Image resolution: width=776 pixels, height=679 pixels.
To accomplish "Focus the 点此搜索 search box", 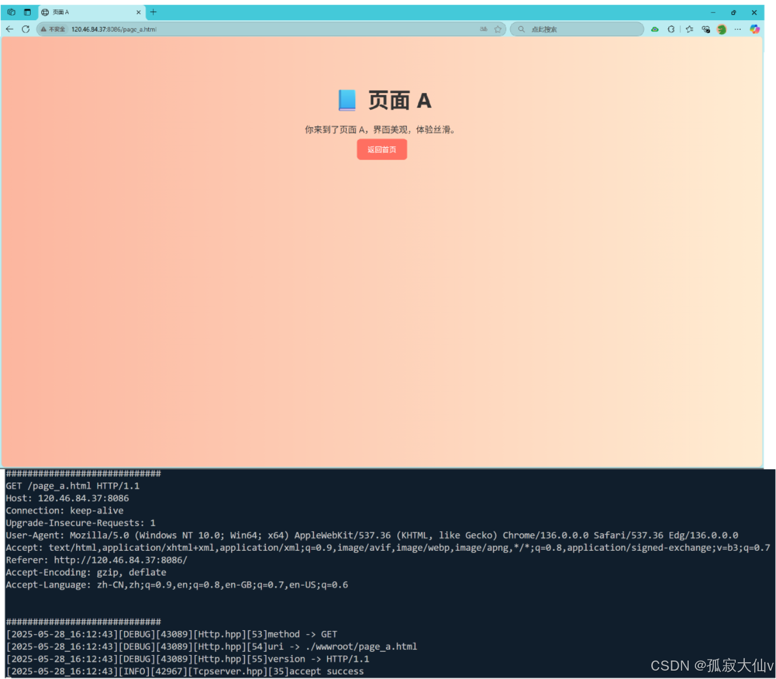I will tap(577, 29).
